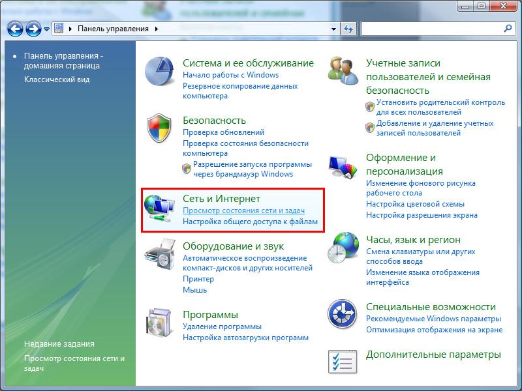The height and width of the screenshot is (391, 522).
Task: Open the 'Программы' category
Action: [210, 315]
